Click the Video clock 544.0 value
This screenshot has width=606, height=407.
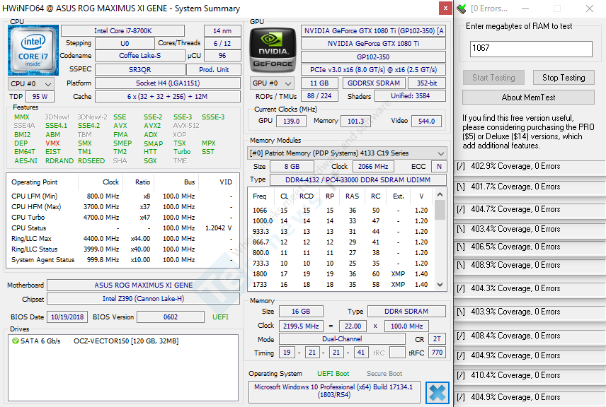[426, 121]
